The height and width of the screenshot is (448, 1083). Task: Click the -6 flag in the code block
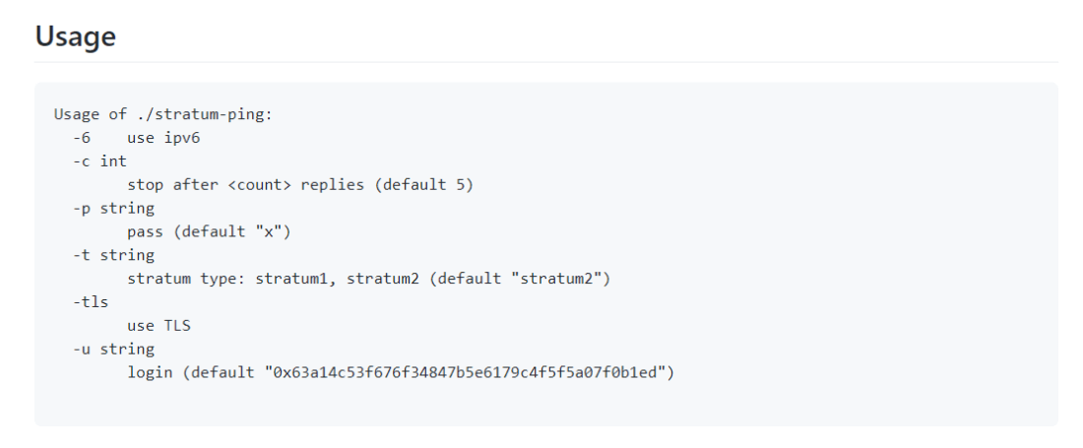pos(82,138)
